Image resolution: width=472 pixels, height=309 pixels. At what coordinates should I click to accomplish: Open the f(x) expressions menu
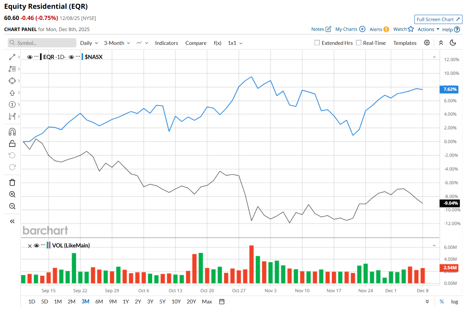click(218, 43)
